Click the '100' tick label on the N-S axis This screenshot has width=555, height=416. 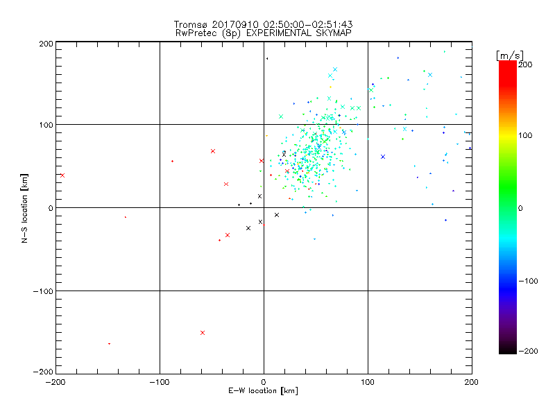(x=46, y=125)
